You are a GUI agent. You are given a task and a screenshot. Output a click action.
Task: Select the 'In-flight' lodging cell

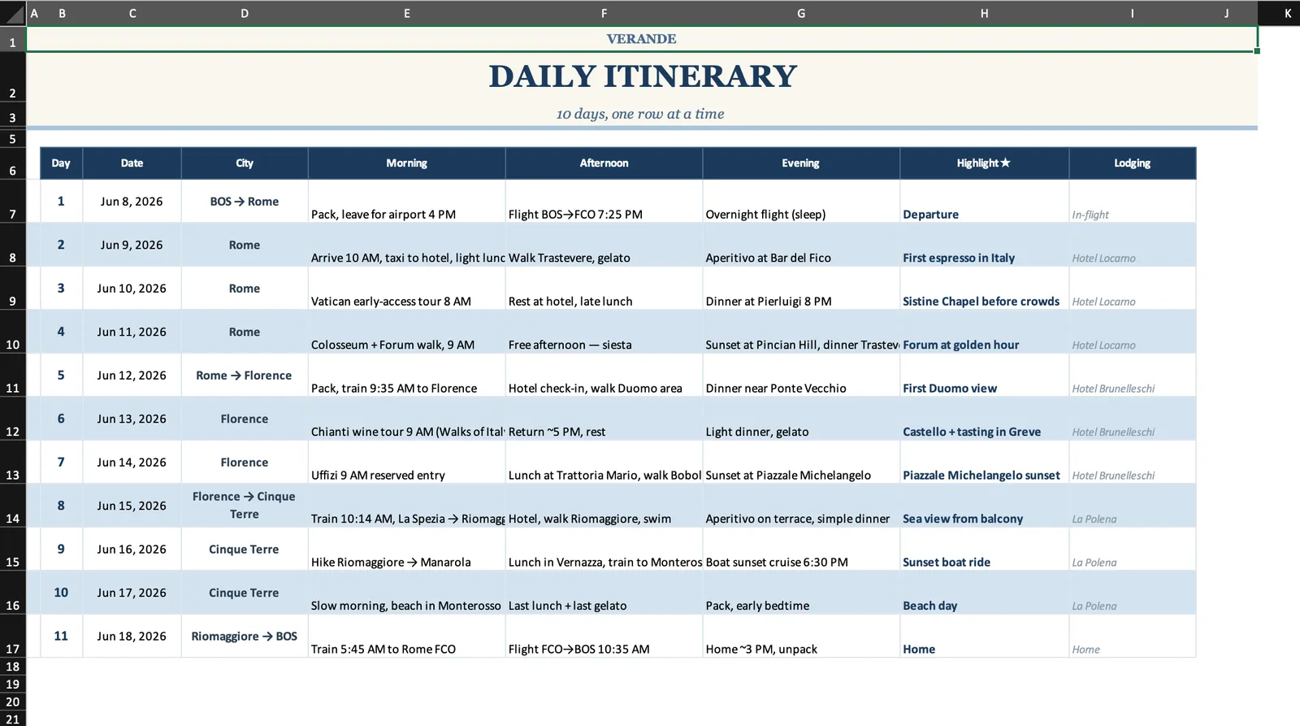(x=1133, y=202)
